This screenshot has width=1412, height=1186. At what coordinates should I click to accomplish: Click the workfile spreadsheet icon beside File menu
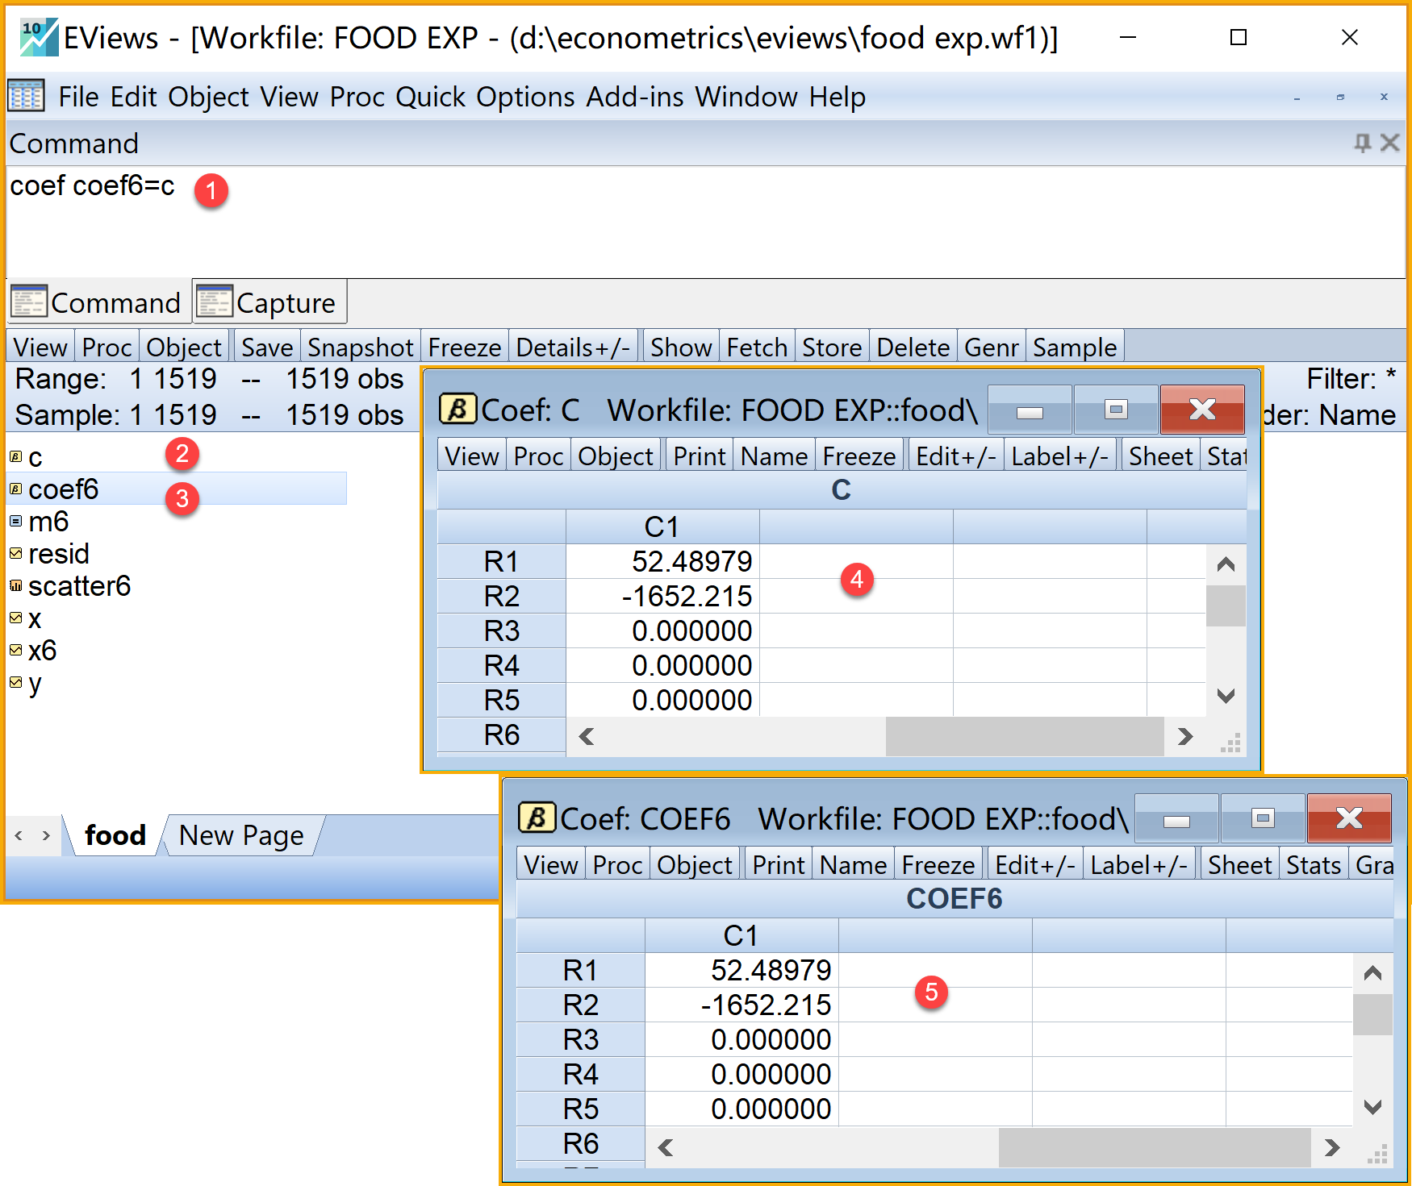click(27, 96)
